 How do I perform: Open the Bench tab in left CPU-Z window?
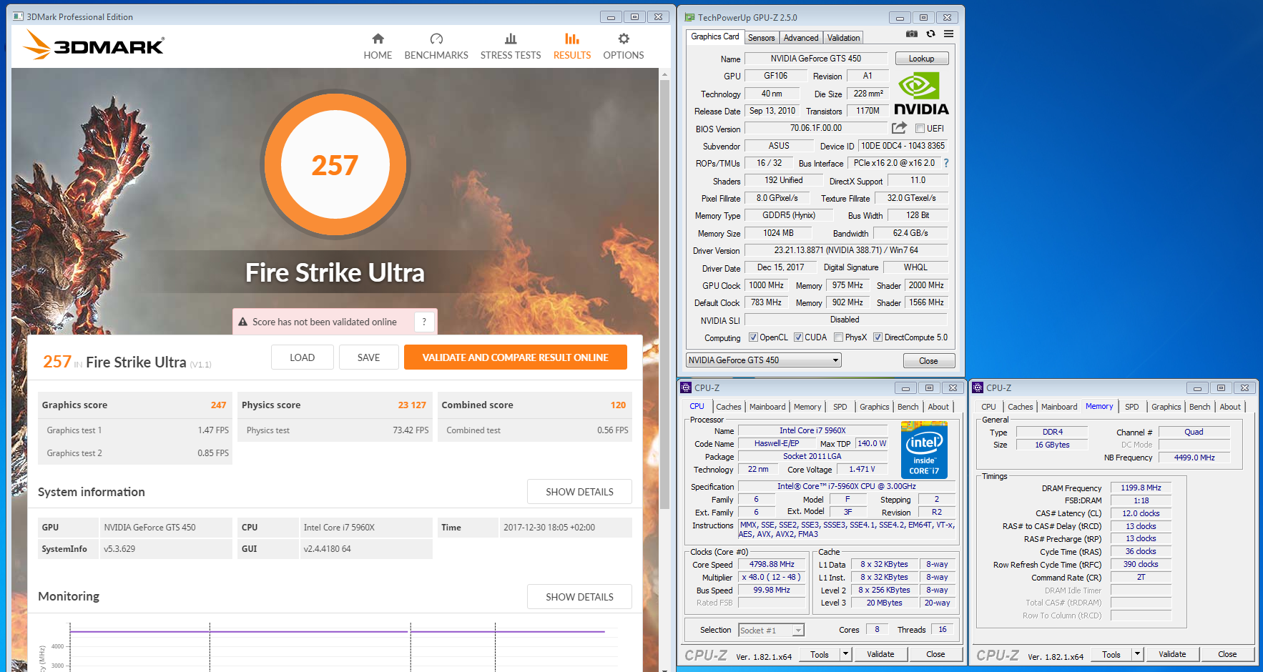point(908,407)
